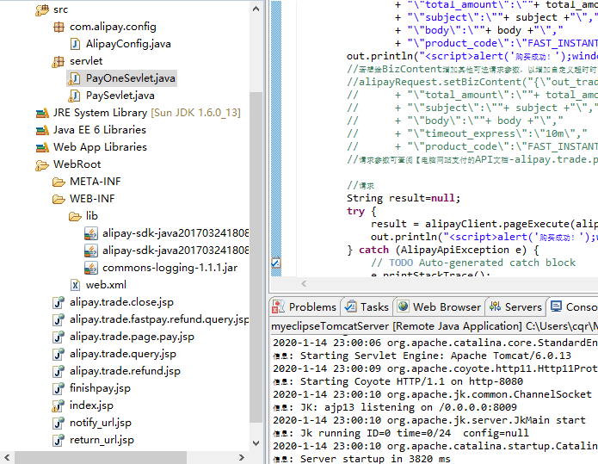Click the lib folder icon
This screenshot has width=598, height=464.
[x=75, y=216]
